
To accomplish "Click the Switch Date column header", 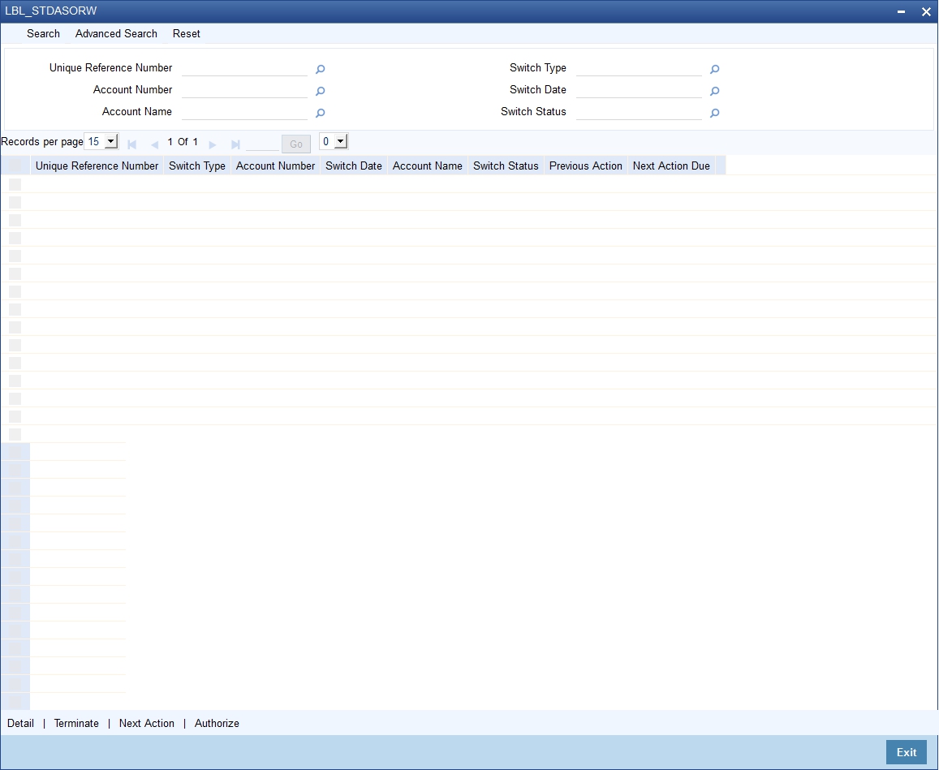I will tap(354, 166).
